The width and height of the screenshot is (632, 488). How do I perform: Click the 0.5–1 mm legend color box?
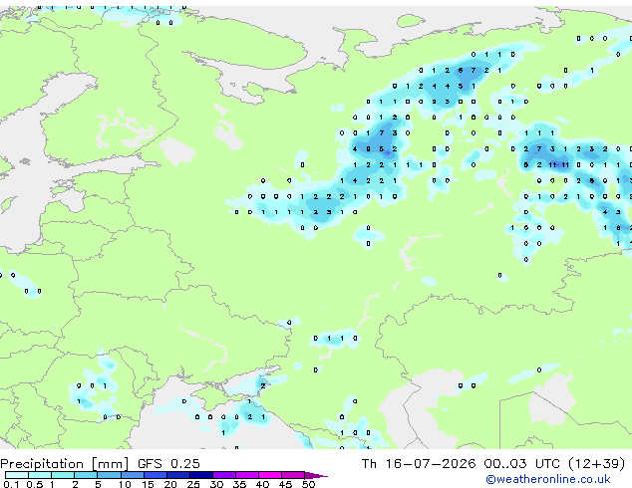[x=40, y=475]
